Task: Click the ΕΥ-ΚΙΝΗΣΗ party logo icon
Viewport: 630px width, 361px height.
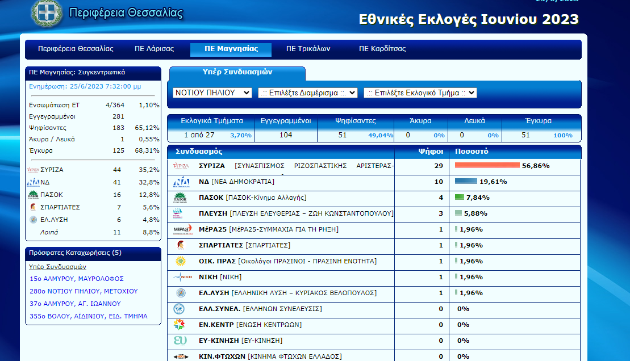Action: click(180, 341)
